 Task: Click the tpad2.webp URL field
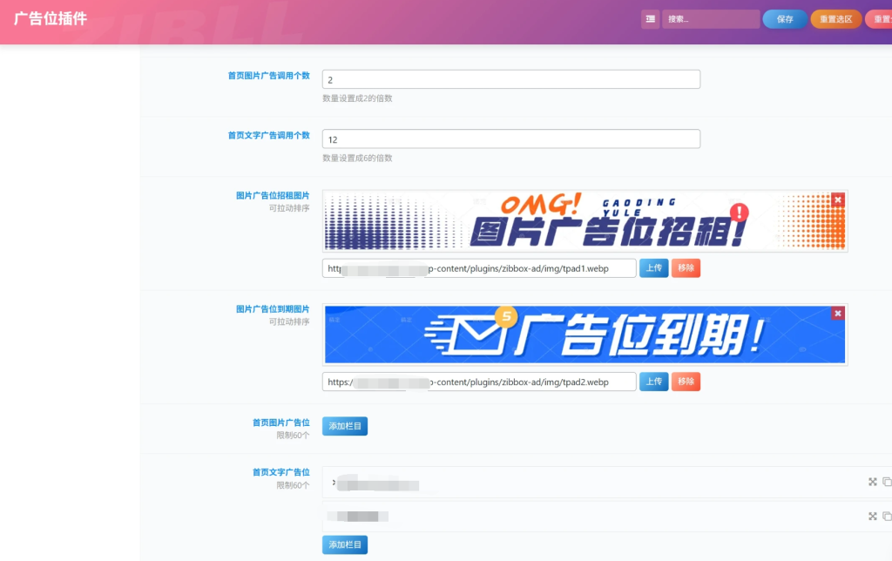479,382
